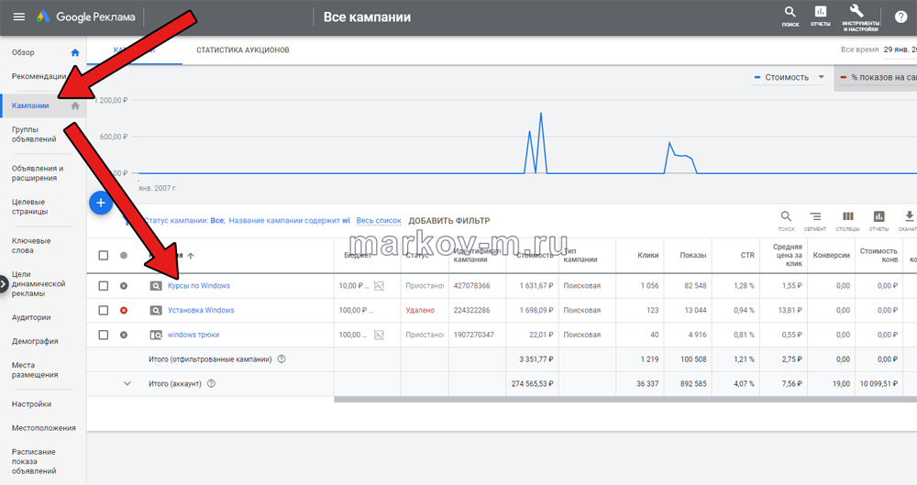The image size is (917, 485).
Task: Switch to Статистика аукционов tab
Action: point(242,49)
